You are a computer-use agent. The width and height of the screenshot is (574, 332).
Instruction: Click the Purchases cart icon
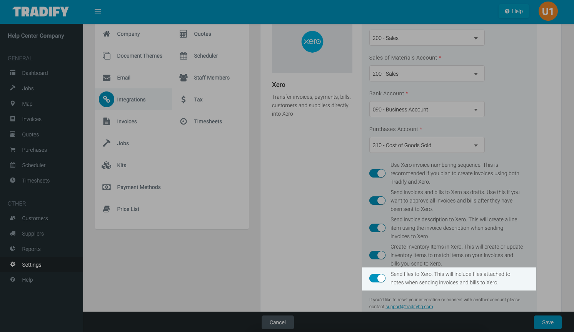pos(12,149)
